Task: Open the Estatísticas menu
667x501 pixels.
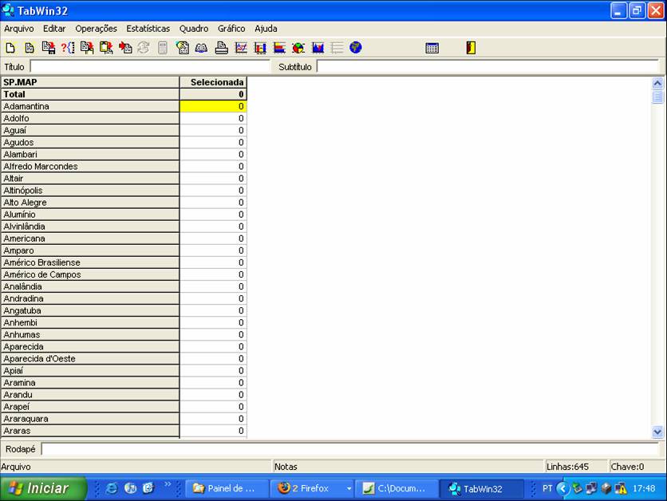Action: tap(148, 29)
